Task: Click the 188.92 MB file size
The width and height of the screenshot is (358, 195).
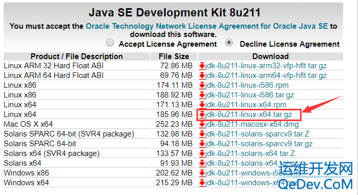Action: pos(174,95)
